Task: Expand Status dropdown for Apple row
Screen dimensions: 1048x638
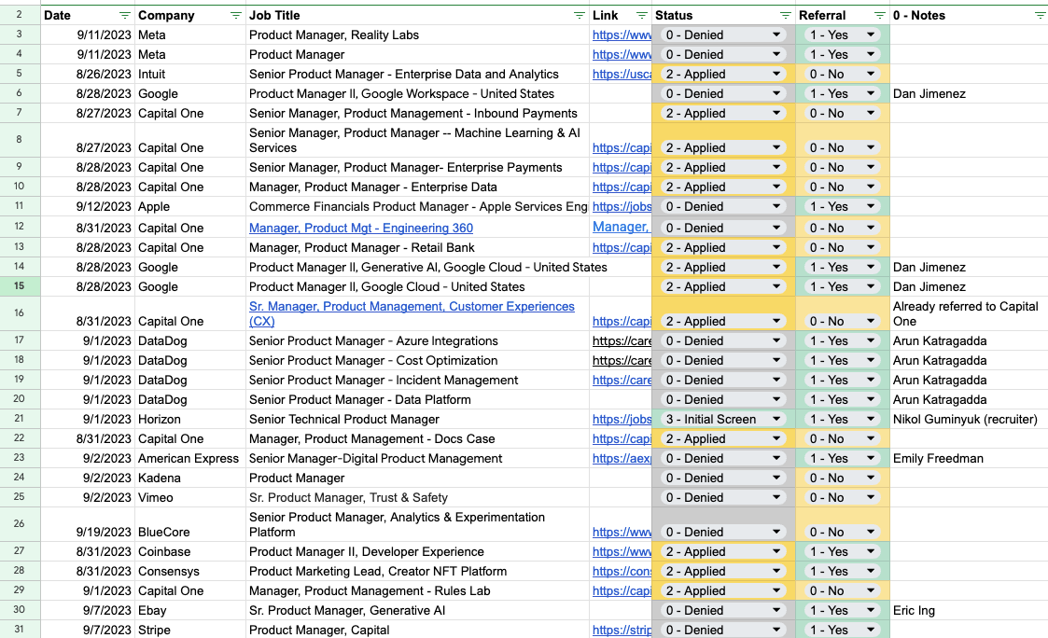Action: pos(776,207)
